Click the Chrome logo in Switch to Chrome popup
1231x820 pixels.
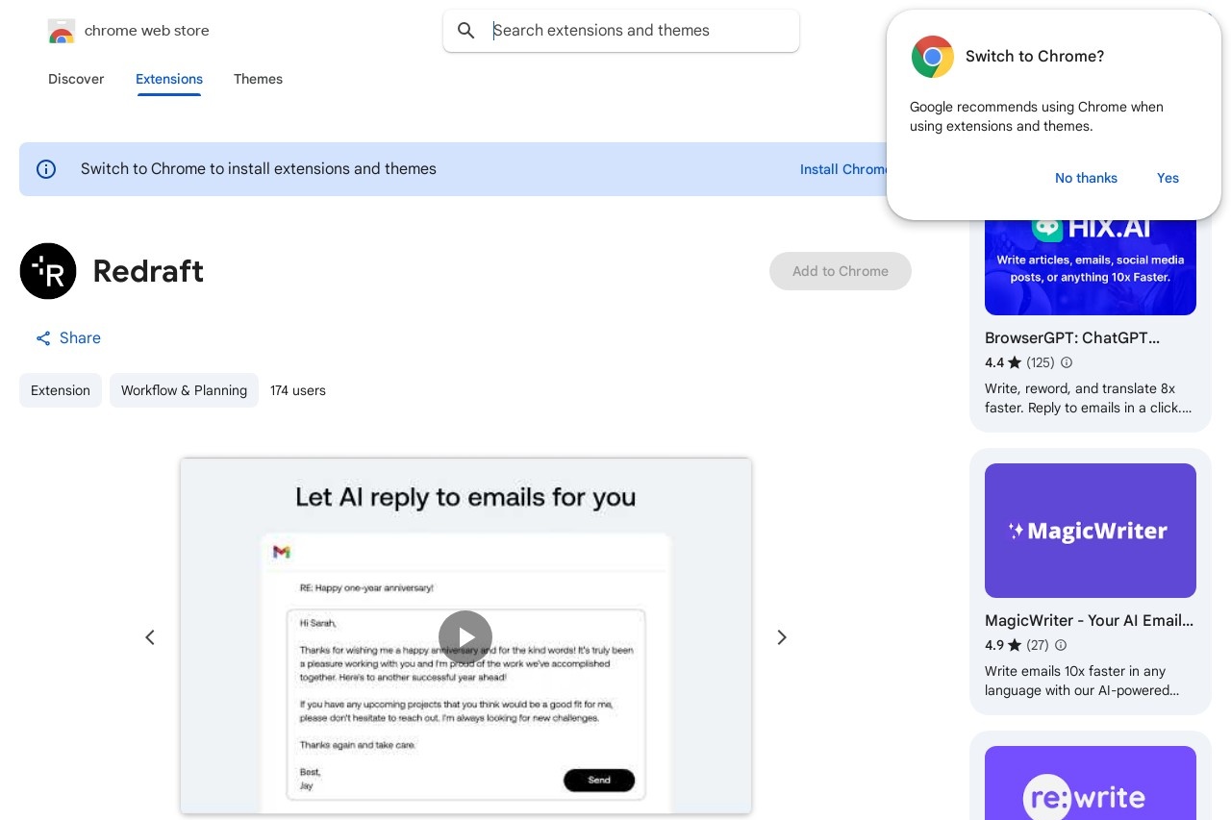(x=932, y=57)
